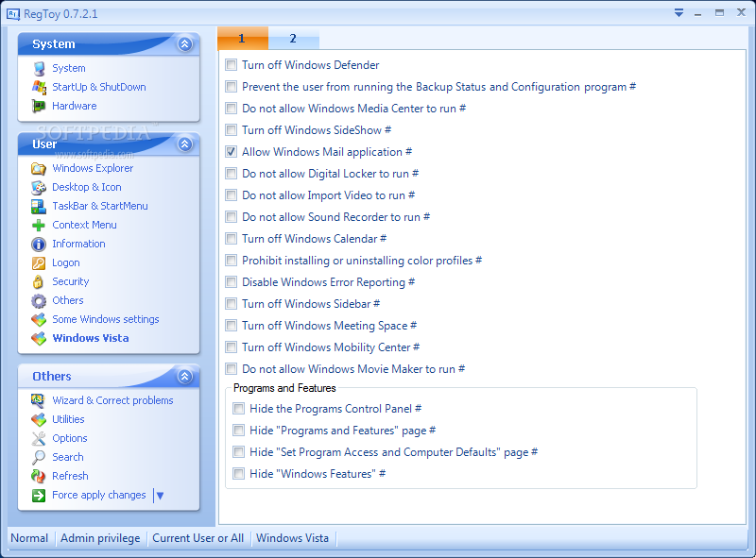
Task: Open Wizard & Correct problems link
Action: click(112, 400)
